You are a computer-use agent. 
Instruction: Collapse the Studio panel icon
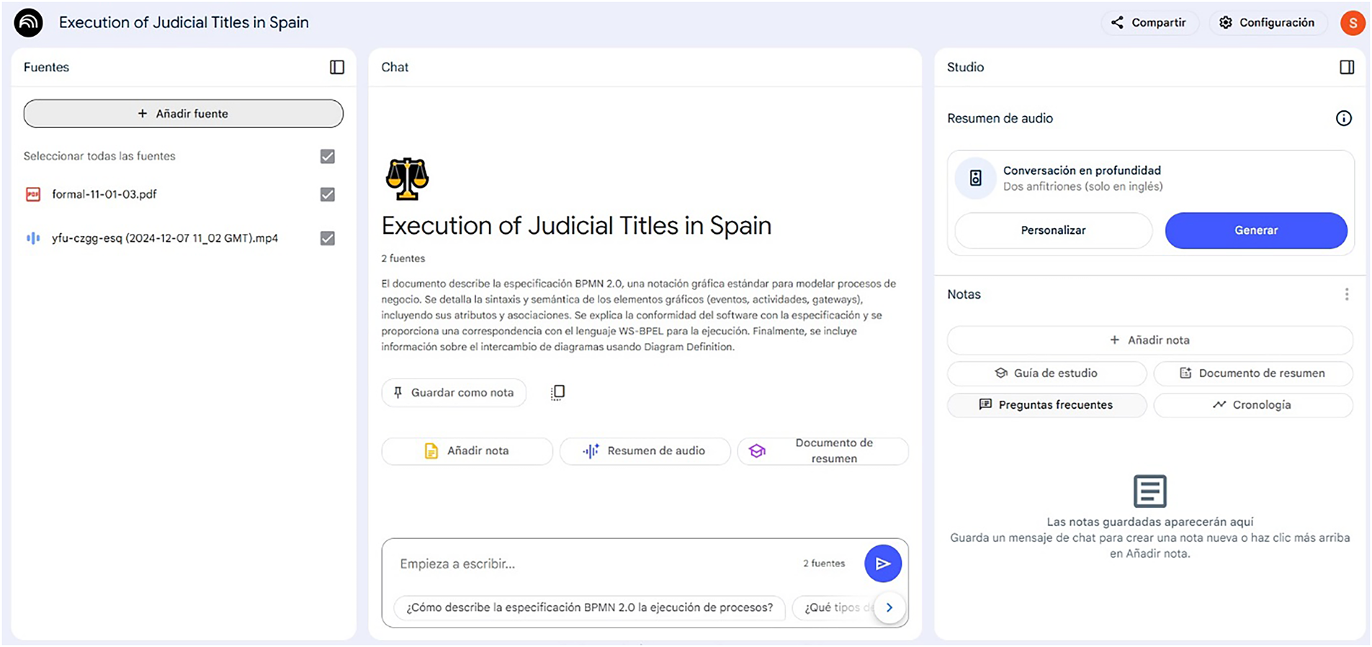point(1346,67)
